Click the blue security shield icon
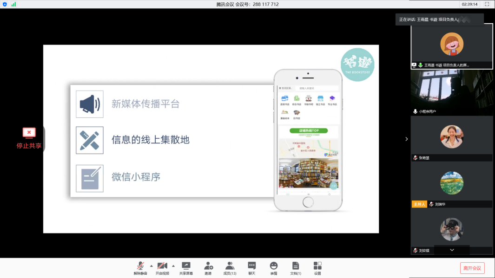This screenshot has width=495, height=278. [x=5, y=4]
